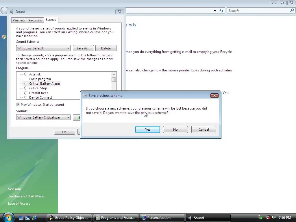Click program events list scroll up arrow
This screenshot has width=296, height=222.
(x=114, y=74)
